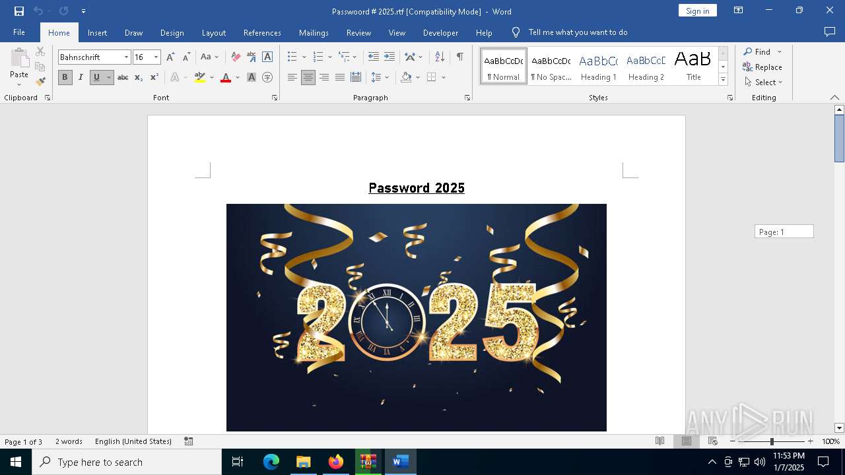Click the vertical scrollbar thumb
The width and height of the screenshot is (845, 475).
[x=839, y=139]
